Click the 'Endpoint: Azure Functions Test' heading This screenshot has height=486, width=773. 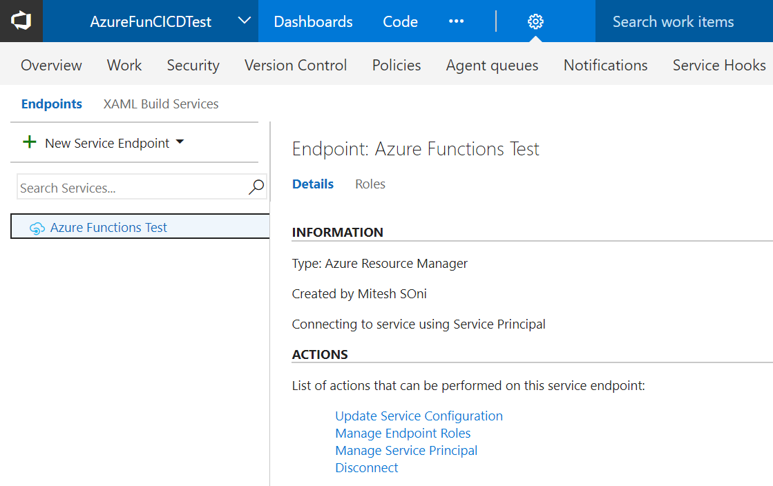416,149
